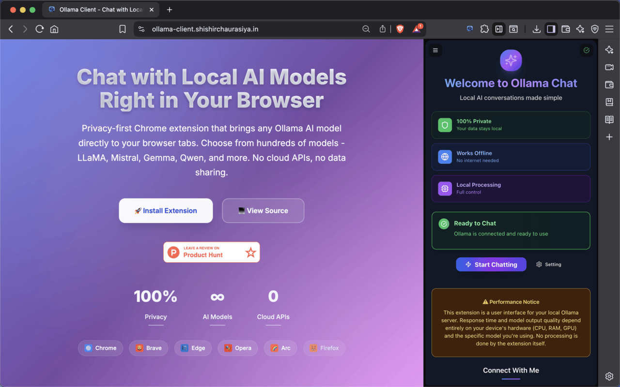Open Brave Wallet from the right sidebar
The height and width of the screenshot is (387, 620).
609,85
